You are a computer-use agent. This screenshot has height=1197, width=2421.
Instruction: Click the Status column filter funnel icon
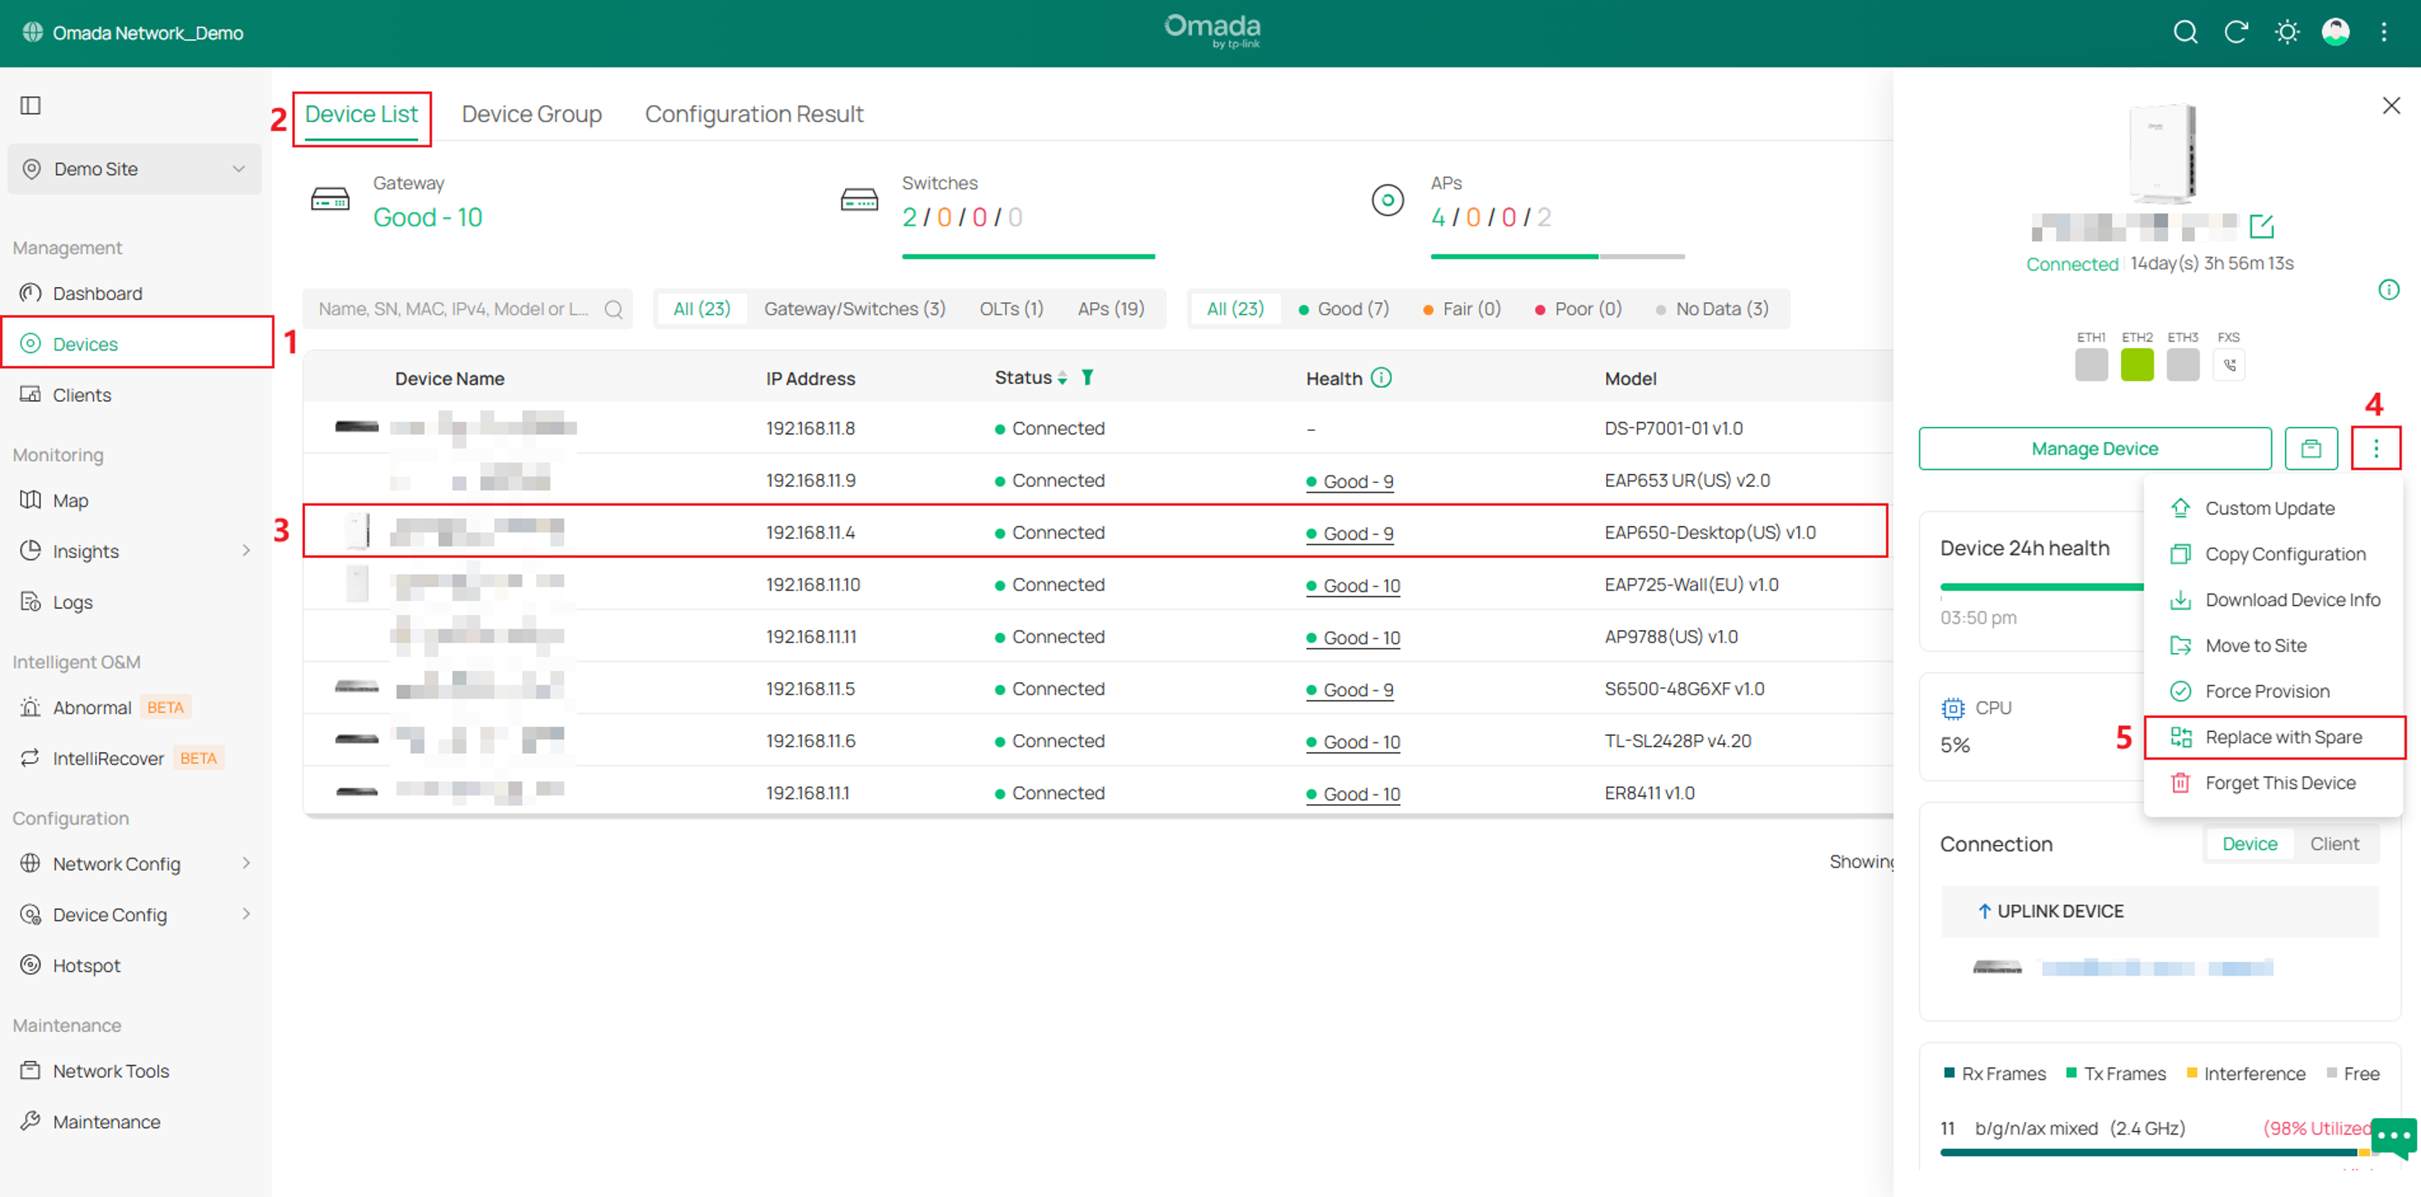point(1087,377)
